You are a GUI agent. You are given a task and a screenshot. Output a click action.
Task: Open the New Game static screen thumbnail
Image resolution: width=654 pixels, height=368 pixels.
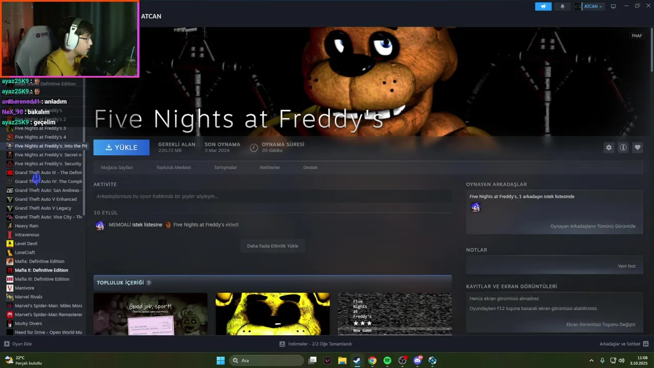tap(394, 314)
